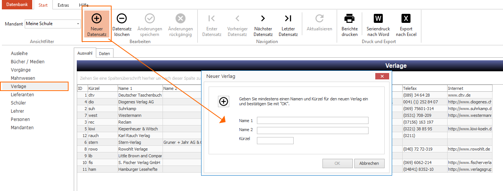
Task: Close the Neuer Verlag dialog
Action: pyautogui.click(x=382, y=76)
